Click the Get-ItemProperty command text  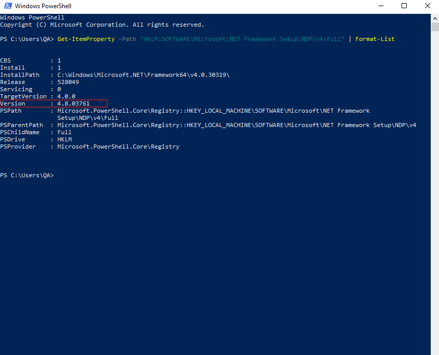(86, 39)
